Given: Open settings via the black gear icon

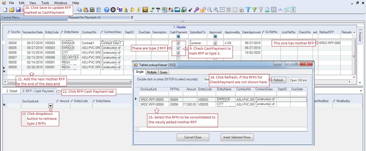Looking at the screenshot, I should coord(113,10).
